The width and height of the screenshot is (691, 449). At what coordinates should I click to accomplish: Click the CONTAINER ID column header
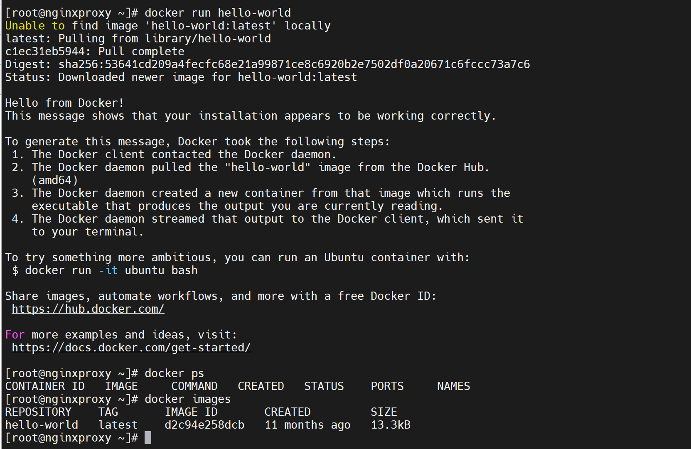(x=45, y=386)
